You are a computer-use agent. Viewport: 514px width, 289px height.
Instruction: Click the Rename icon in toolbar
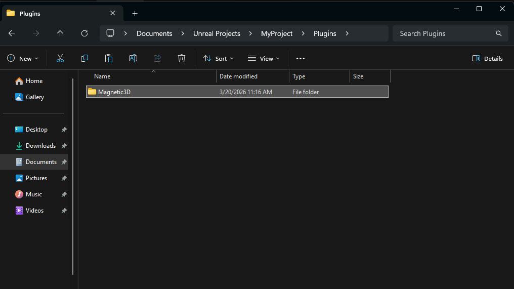tap(133, 59)
